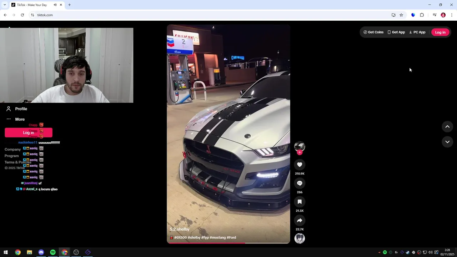Bookmark this page with the star

pyautogui.click(x=401, y=15)
